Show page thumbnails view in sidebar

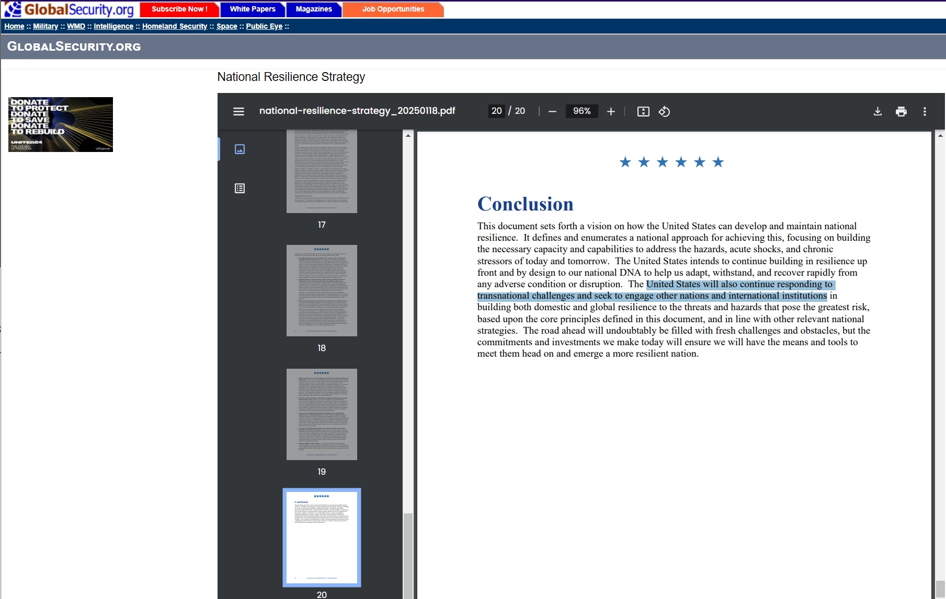pos(240,149)
